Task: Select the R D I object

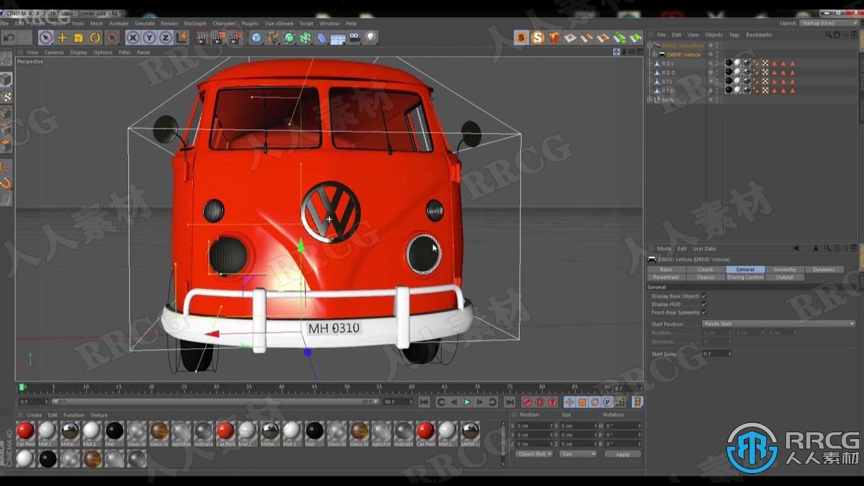Action: point(668,64)
